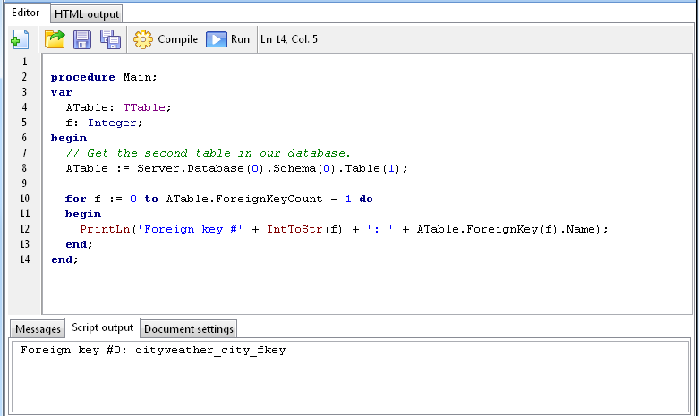Screen dimensions: 699x416
Task: Click the Run play icon
Action: coord(217,39)
